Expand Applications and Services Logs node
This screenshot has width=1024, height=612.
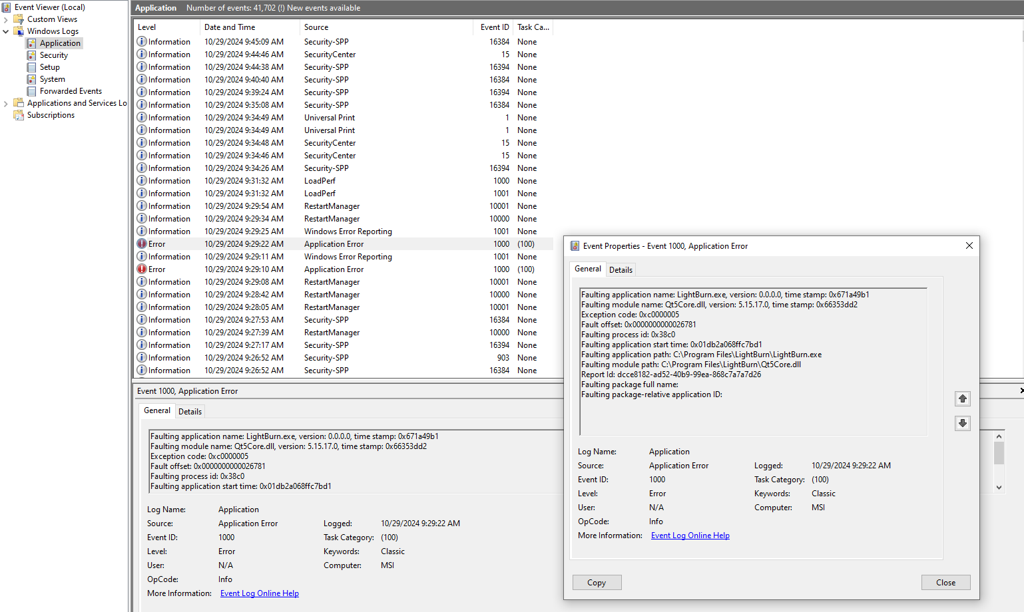(x=6, y=103)
